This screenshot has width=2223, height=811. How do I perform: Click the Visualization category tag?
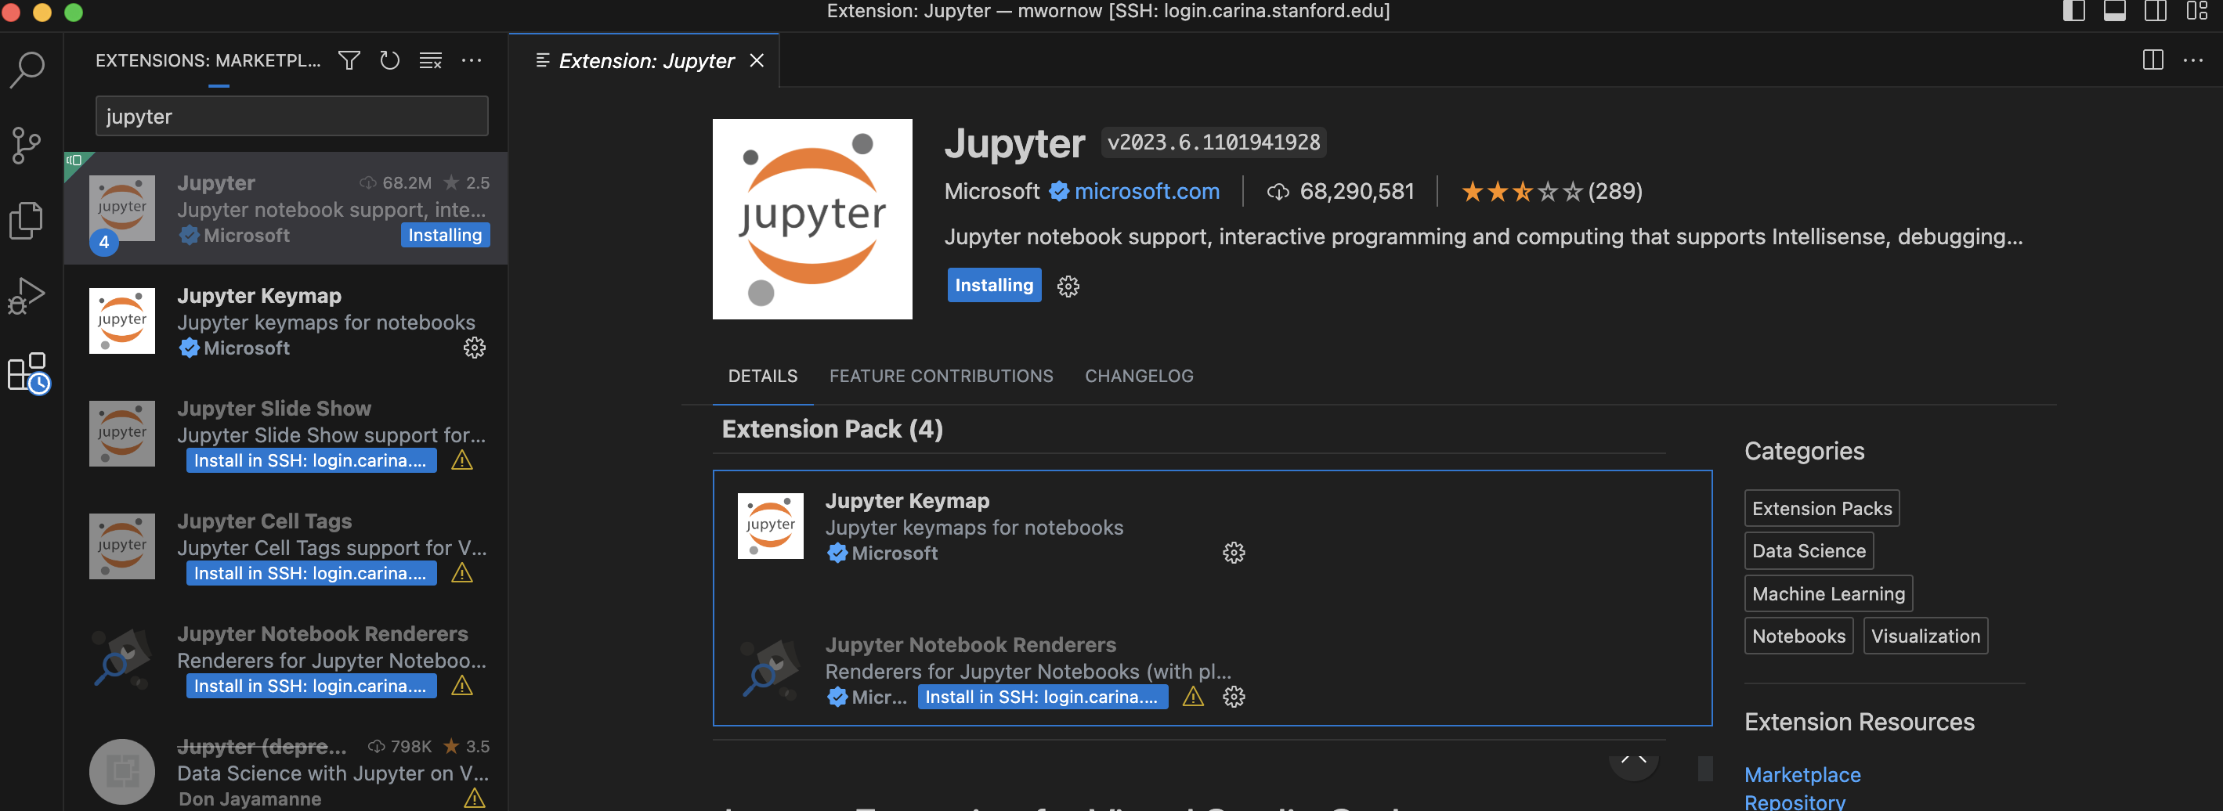[1925, 636]
